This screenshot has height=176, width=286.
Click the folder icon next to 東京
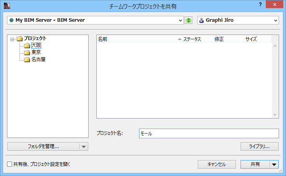pyautogui.click(x=27, y=52)
